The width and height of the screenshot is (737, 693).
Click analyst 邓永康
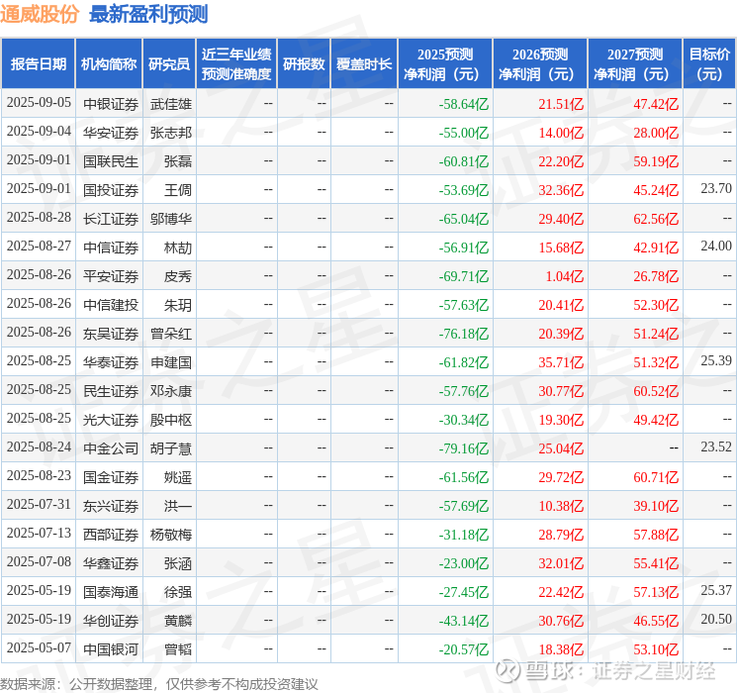(171, 391)
